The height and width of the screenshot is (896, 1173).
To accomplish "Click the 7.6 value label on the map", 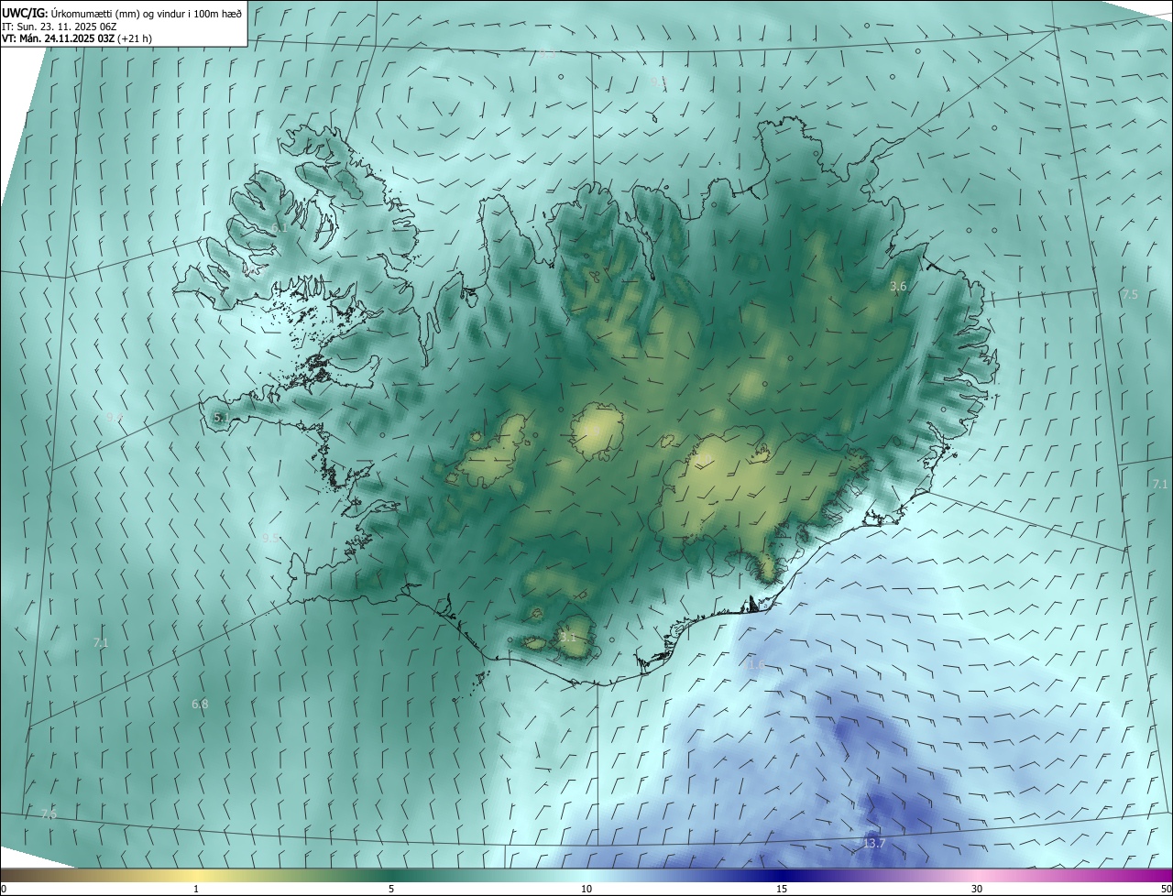I will point(49,814).
